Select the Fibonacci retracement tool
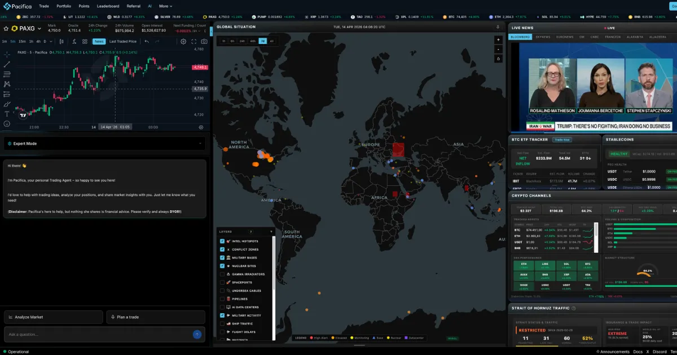This screenshot has width=677, height=355. pyautogui.click(x=7, y=74)
